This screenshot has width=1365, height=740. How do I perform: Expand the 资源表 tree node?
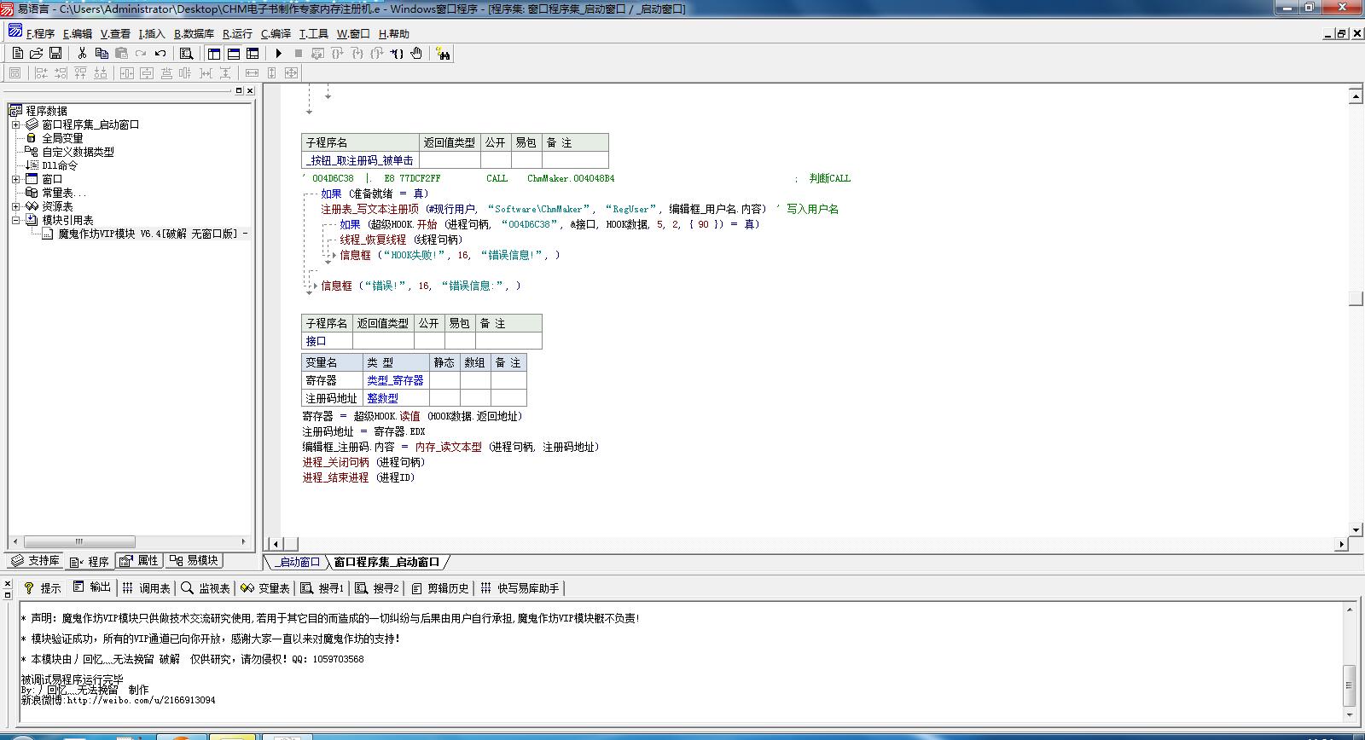coord(15,206)
